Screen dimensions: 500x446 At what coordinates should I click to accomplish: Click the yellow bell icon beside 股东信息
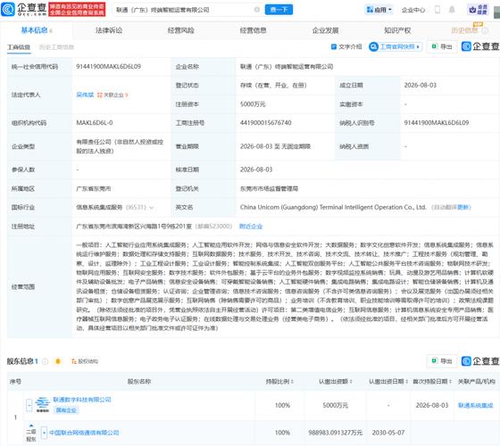tap(58, 361)
